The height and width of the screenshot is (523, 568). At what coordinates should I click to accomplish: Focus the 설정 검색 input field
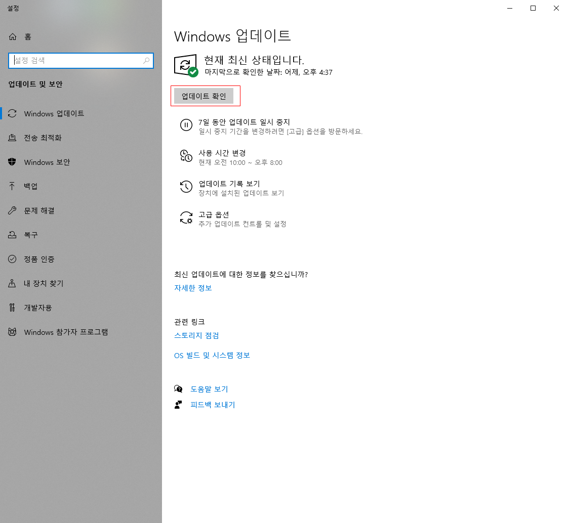coord(81,61)
